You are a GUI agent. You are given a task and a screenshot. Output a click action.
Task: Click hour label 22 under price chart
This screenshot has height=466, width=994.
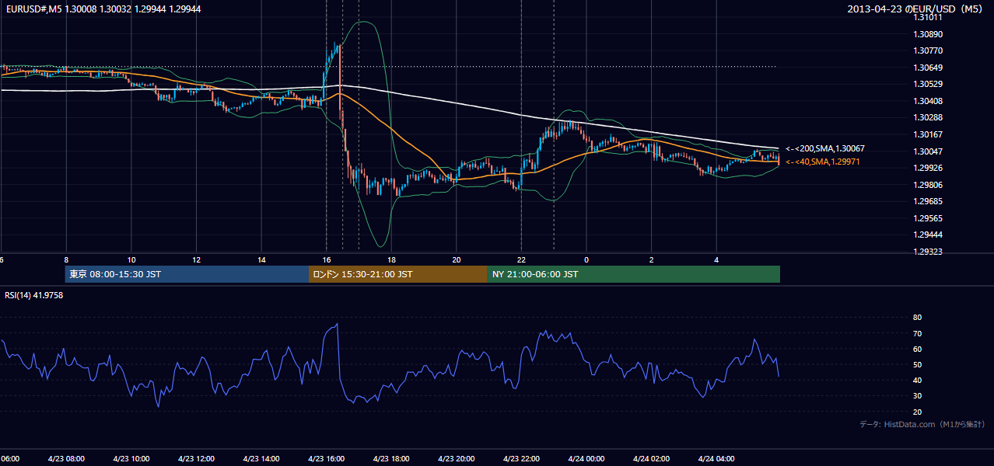coord(521,259)
